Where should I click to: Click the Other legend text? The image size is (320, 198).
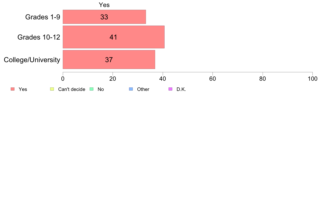[143, 89]
